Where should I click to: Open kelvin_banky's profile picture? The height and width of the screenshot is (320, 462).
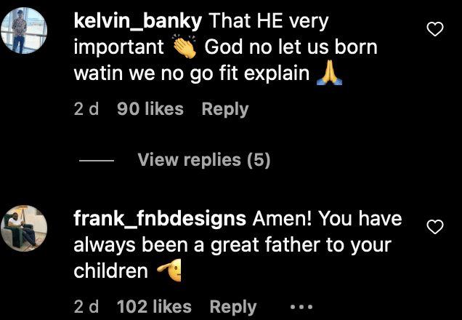pos(25,31)
